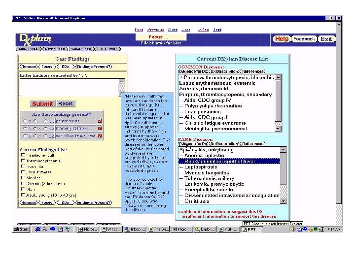Open Help in the header
This screenshot has height=266, width=355.
coord(282,39)
